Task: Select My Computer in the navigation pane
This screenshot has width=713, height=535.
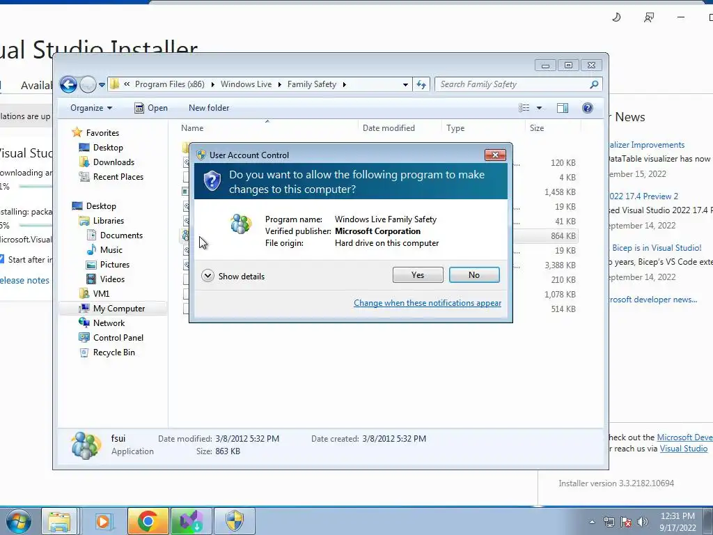Action: coord(118,309)
